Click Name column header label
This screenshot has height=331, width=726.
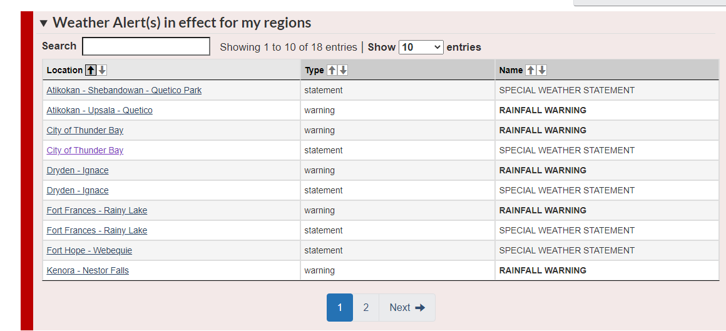(511, 70)
